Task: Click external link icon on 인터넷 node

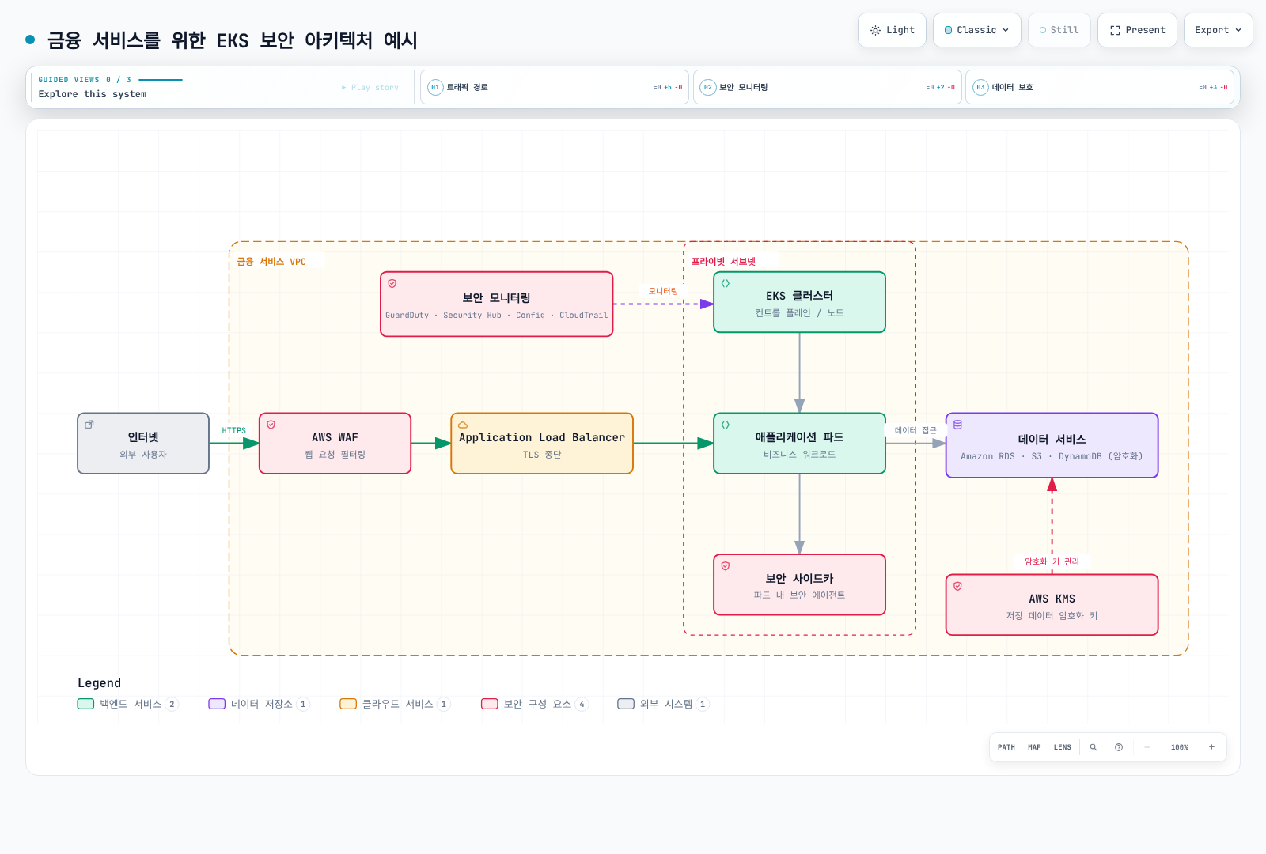Action: [89, 425]
